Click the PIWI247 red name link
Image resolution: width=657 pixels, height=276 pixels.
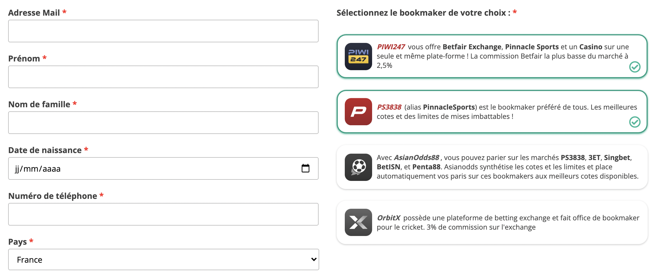tap(391, 47)
